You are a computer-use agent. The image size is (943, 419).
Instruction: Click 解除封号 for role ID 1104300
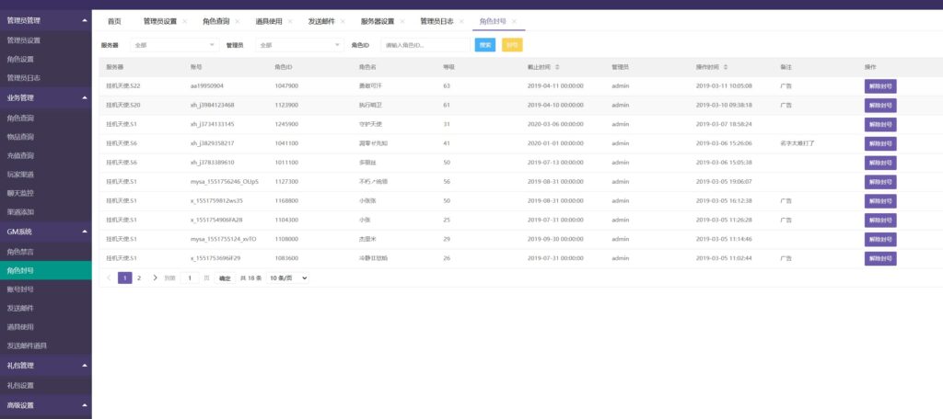click(880, 221)
